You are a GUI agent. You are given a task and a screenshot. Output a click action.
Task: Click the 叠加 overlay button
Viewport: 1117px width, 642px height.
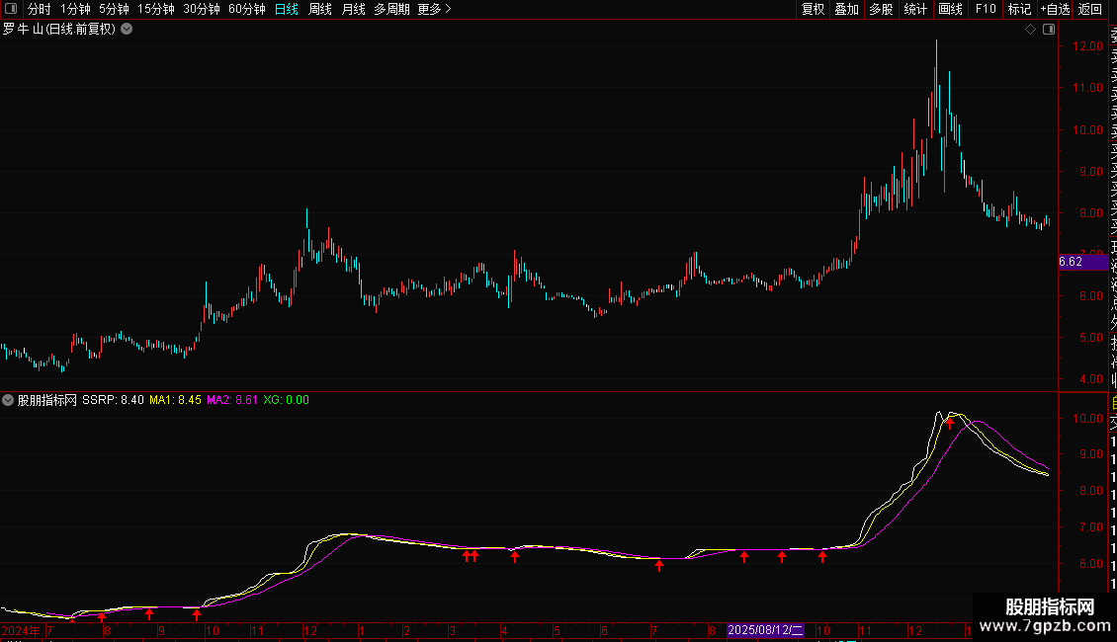pyautogui.click(x=847, y=9)
